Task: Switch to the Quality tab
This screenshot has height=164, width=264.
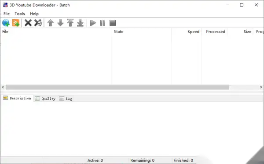Action: coord(45,99)
